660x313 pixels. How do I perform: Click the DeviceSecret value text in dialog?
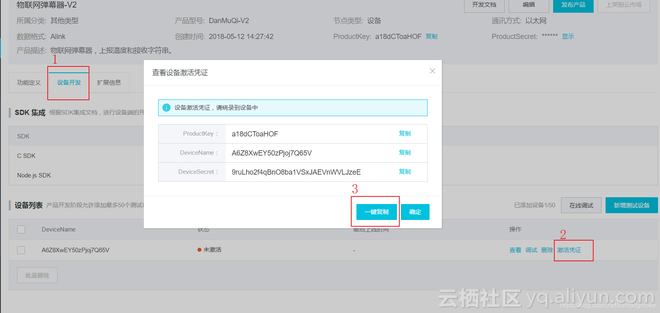(296, 172)
